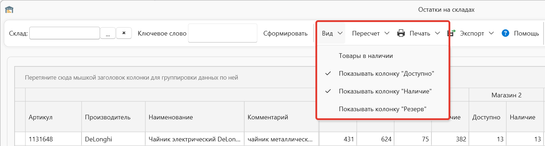Click the cell with value 75
This screenshot has height=146, width=545.
tap(413, 139)
